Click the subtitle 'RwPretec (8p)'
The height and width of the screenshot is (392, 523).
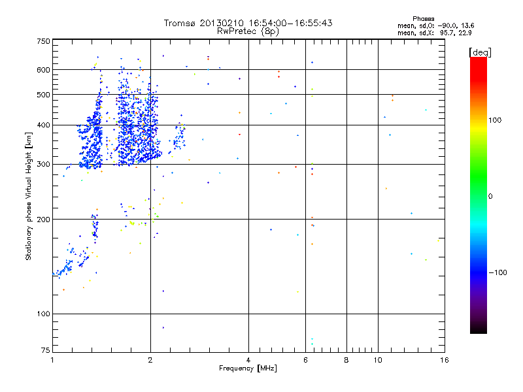coord(248,31)
